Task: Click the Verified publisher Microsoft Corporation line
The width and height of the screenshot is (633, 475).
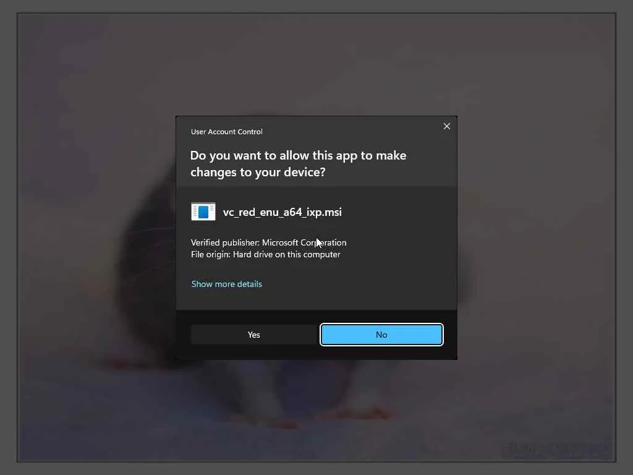Action: coord(268,242)
